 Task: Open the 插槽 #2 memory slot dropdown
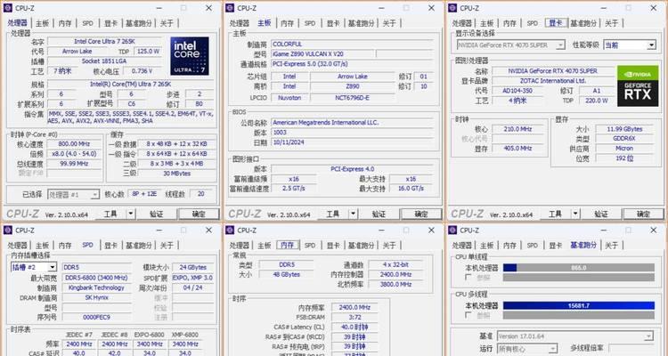click(34, 267)
